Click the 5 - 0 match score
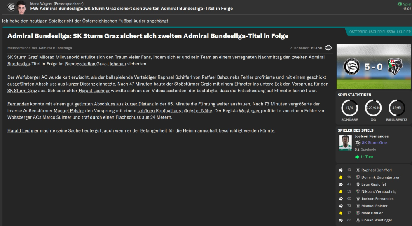Image resolution: width=412 pixels, height=226 pixels. point(373,66)
